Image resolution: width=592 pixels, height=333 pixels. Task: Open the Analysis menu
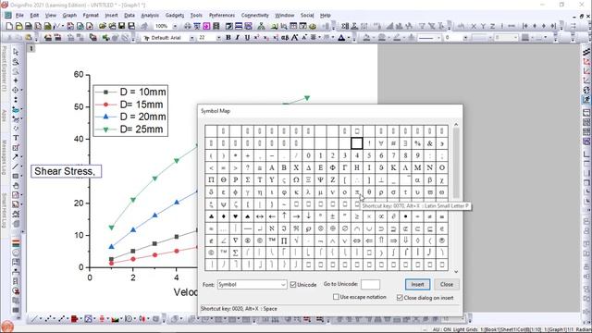click(150, 16)
